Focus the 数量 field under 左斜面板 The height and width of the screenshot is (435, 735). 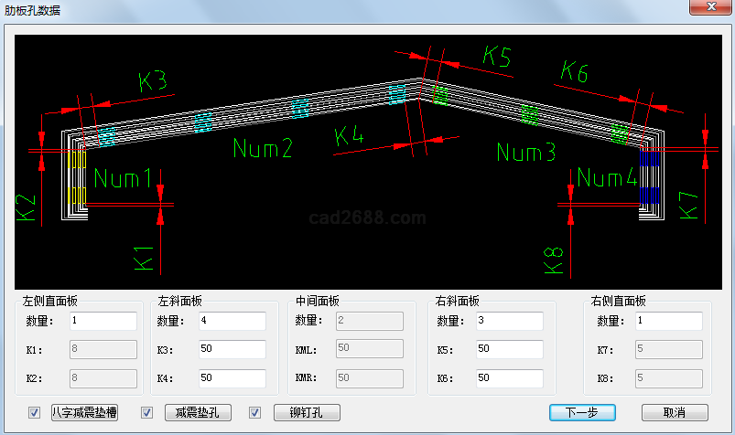click(x=232, y=321)
